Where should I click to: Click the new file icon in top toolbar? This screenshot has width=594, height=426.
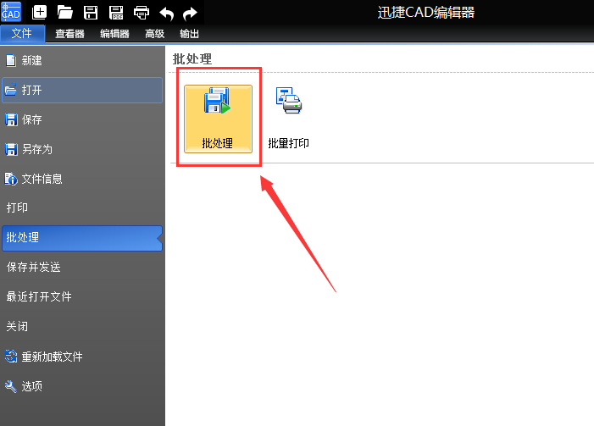coord(40,12)
